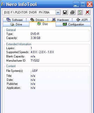Select the Disc tab
The image size is (94, 113).
[43, 24]
